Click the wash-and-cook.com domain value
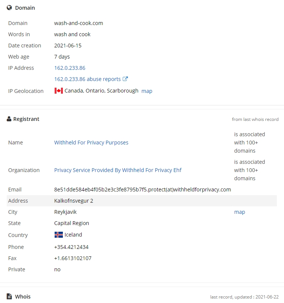Viewport: 284px width, 303px height. tap(79, 23)
